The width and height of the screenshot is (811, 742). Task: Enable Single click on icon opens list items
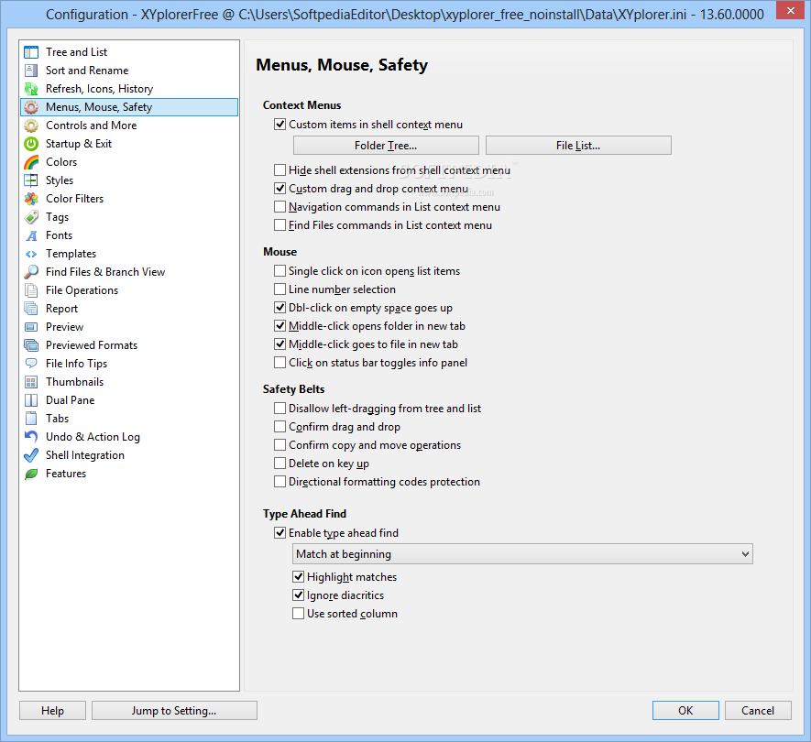[x=279, y=271]
